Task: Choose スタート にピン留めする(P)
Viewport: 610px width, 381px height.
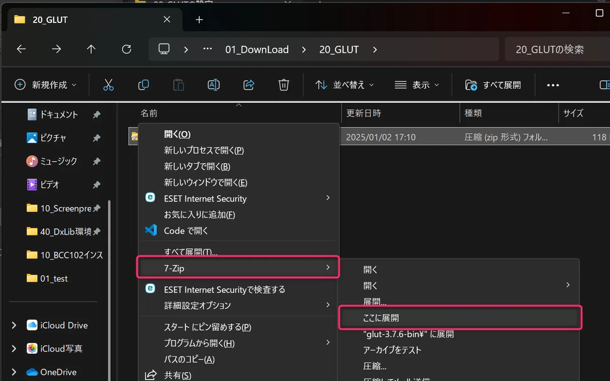Action: [239, 327]
